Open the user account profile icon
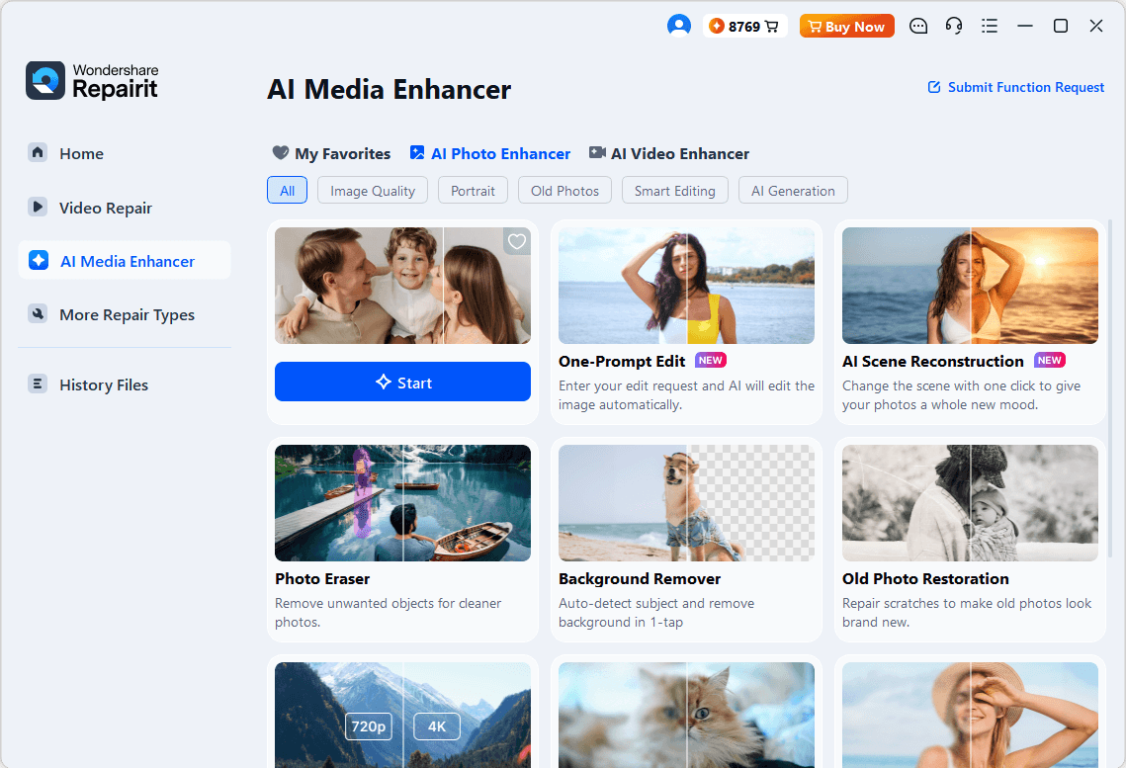The height and width of the screenshot is (768, 1126). (678, 26)
